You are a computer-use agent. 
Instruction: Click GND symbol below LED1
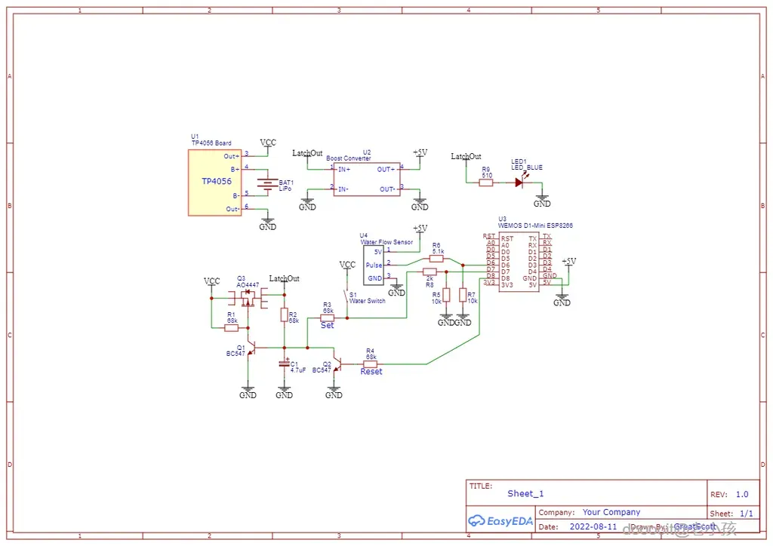(x=542, y=201)
